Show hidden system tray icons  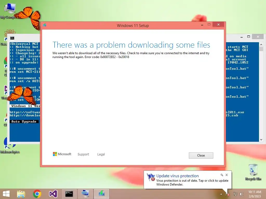click(x=221, y=194)
